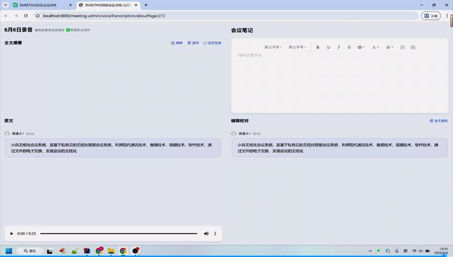The height and width of the screenshot is (257, 453).
Task: Open Google Chrome from the taskbar
Action: click(x=123, y=251)
